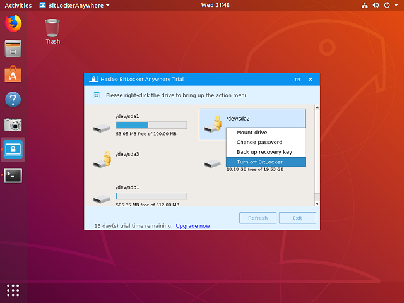Image resolution: width=404 pixels, height=303 pixels.
Task: Select Back up recovery key menu entry
Action: [x=266, y=152]
